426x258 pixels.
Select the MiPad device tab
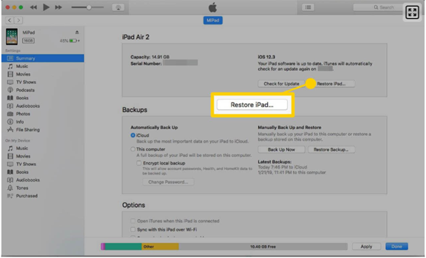(x=213, y=20)
